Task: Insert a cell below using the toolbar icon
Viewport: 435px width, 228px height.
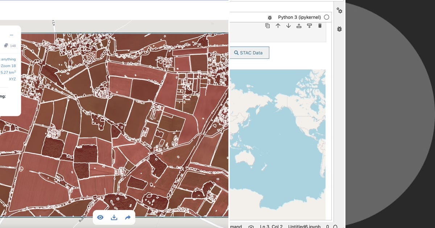Action: tap(309, 26)
